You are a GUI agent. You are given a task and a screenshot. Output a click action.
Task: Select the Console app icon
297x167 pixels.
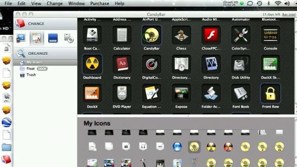point(271,35)
